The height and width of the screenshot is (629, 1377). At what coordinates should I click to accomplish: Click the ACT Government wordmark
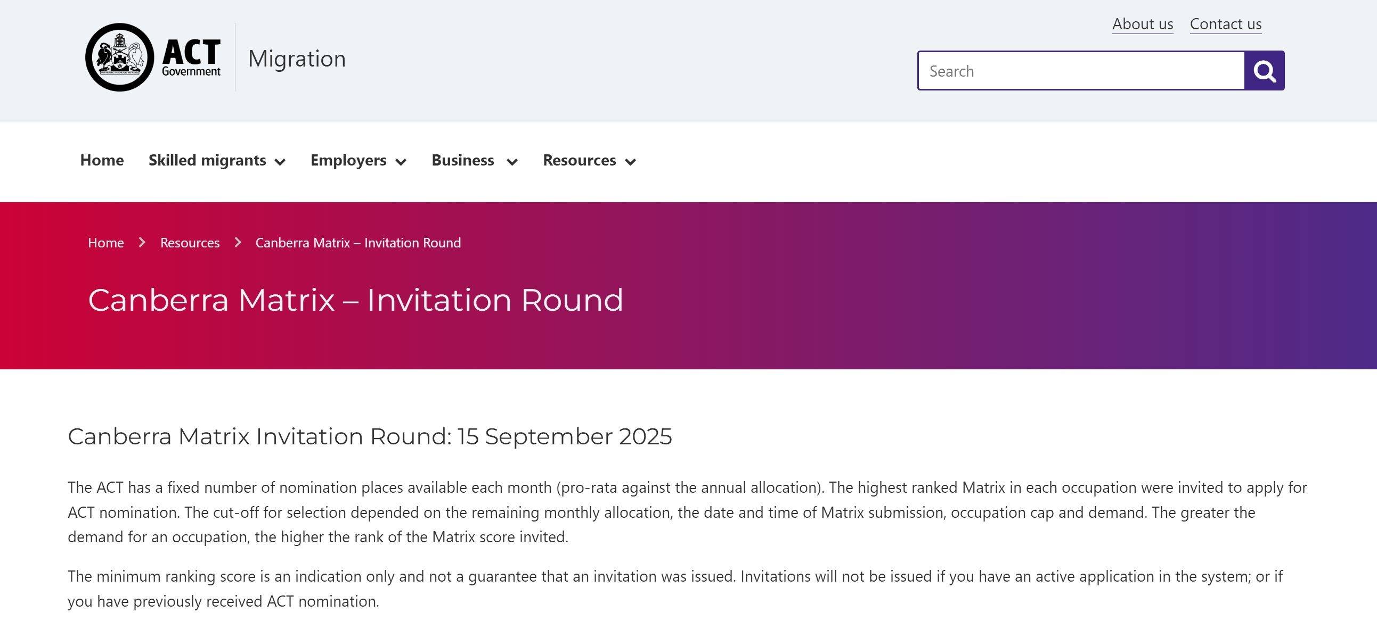click(191, 57)
